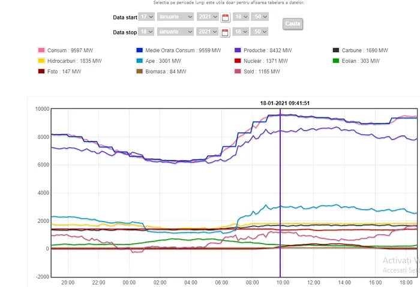Open the Data stop hour dropdown
The height and width of the screenshot is (287, 420).
[241, 32]
